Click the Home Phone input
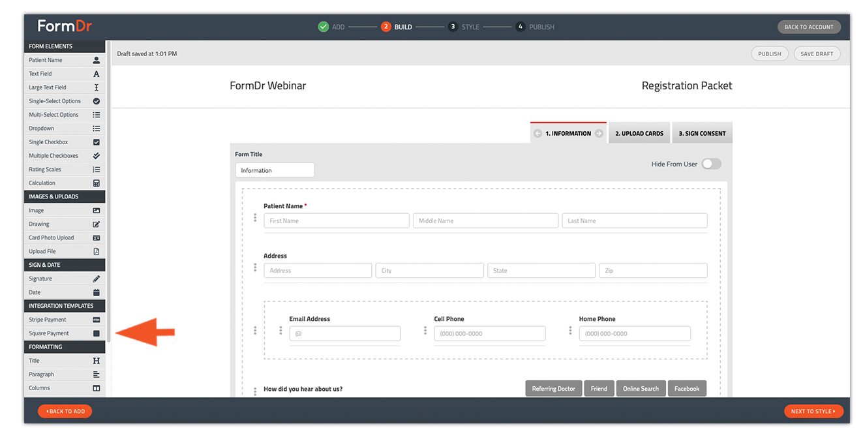The height and width of the screenshot is (441, 863). click(635, 333)
